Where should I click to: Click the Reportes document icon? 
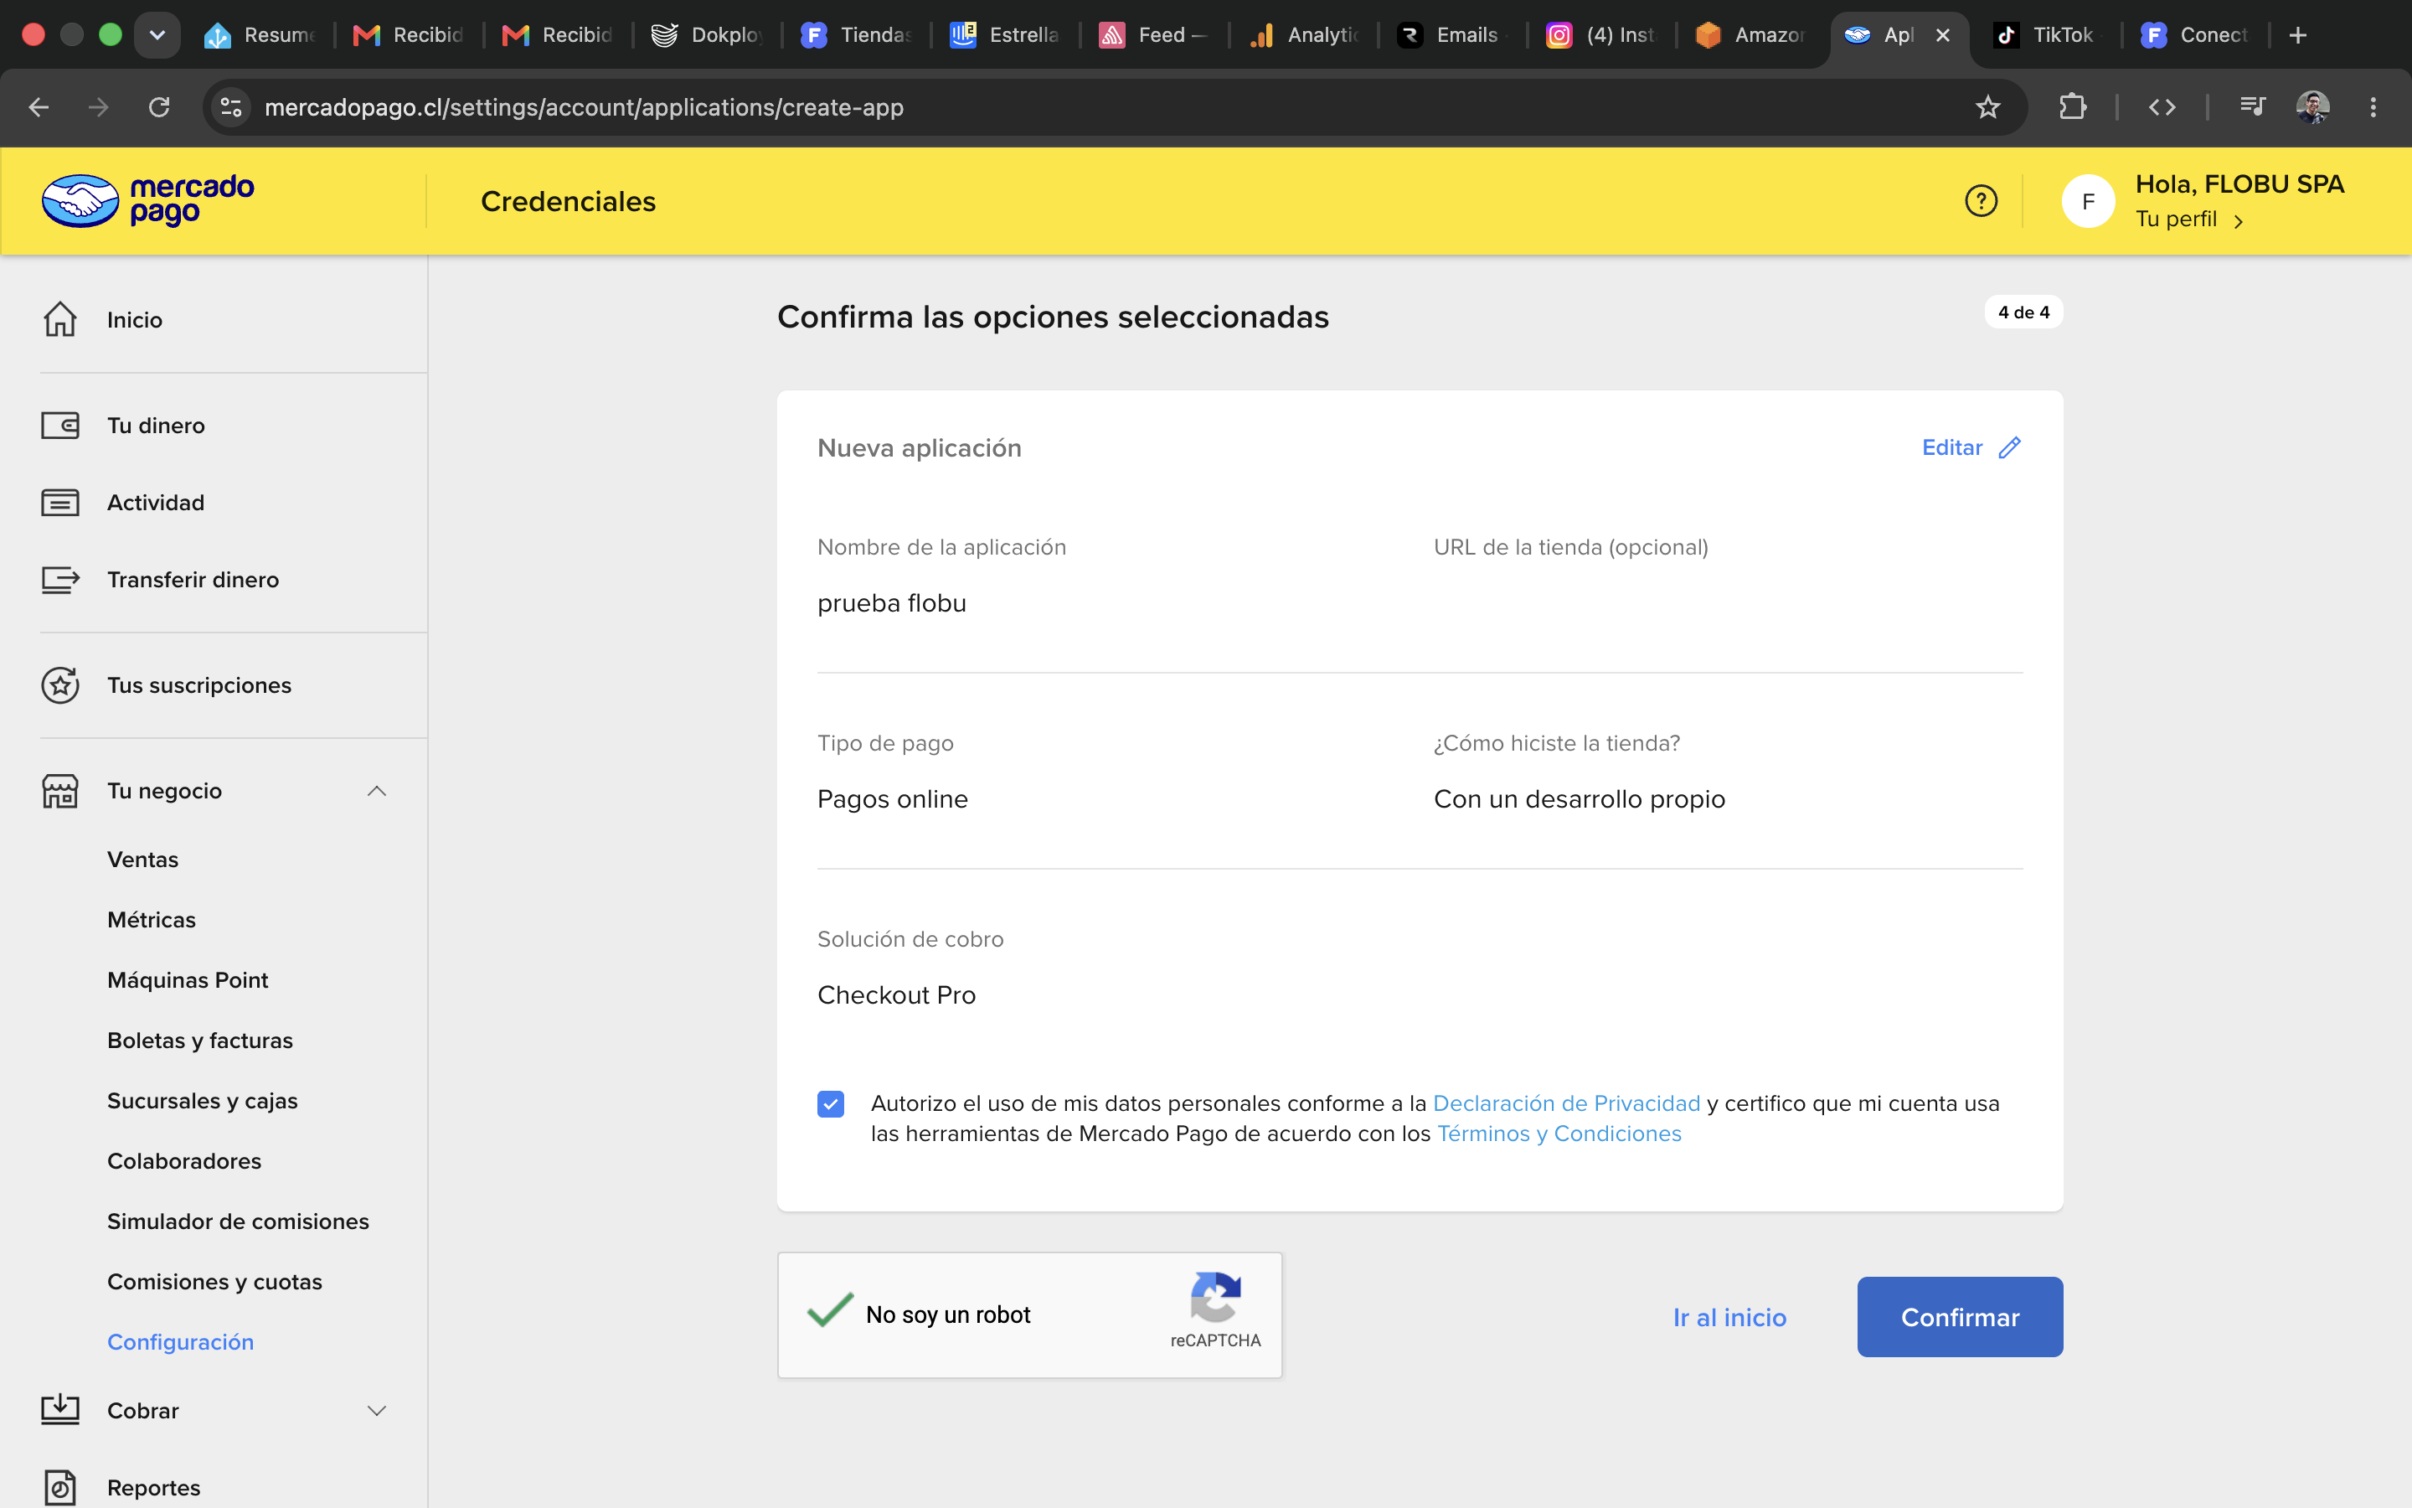[59, 1487]
